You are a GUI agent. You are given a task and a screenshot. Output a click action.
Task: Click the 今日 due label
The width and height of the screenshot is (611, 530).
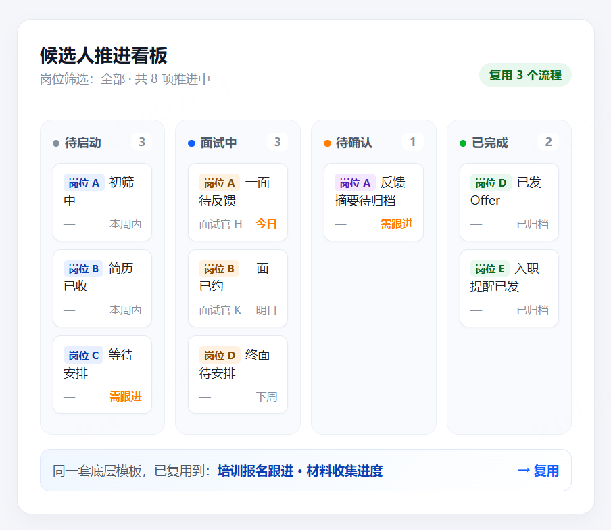click(266, 224)
